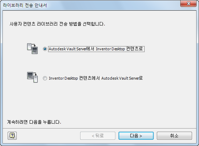
Task: Click the Desktop to Vault Server transfer icon
Action: point(32,77)
